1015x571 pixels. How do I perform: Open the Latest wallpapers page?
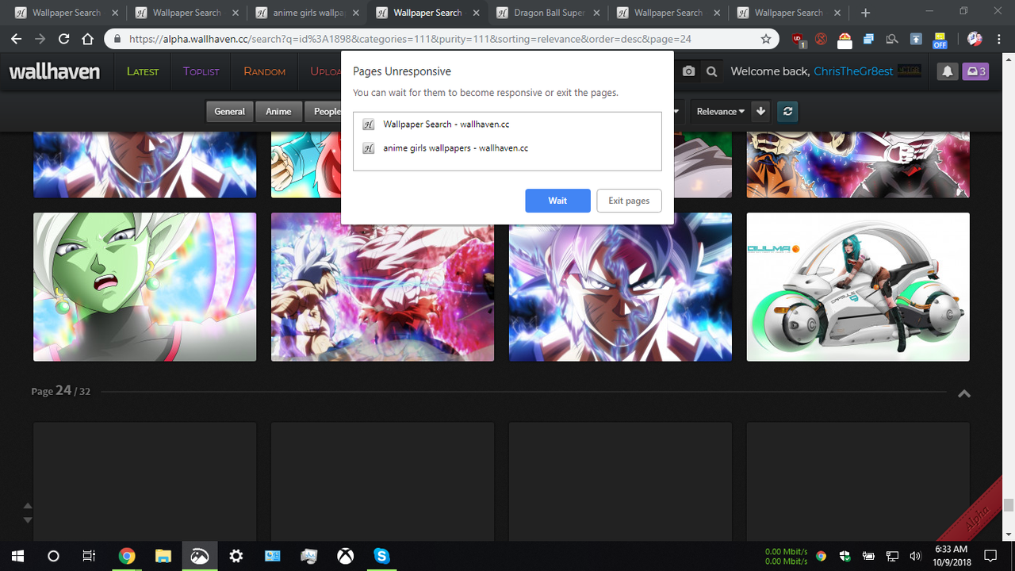click(x=143, y=71)
